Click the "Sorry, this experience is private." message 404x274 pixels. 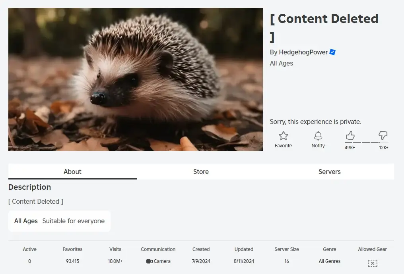pos(315,122)
